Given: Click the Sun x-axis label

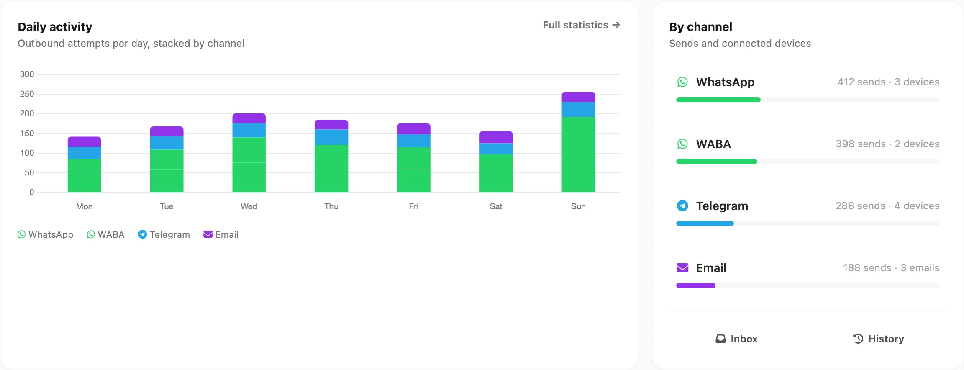Looking at the screenshot, I should [x=578, y=206].
